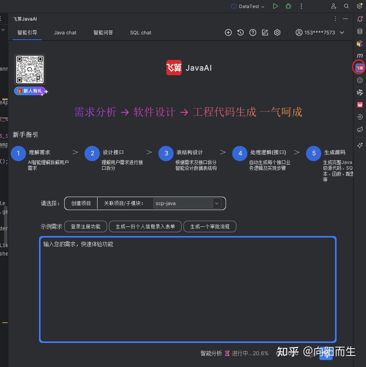
Task: Click the help question-mark icon in JavaAI toolbar
Action: [252, 32]
